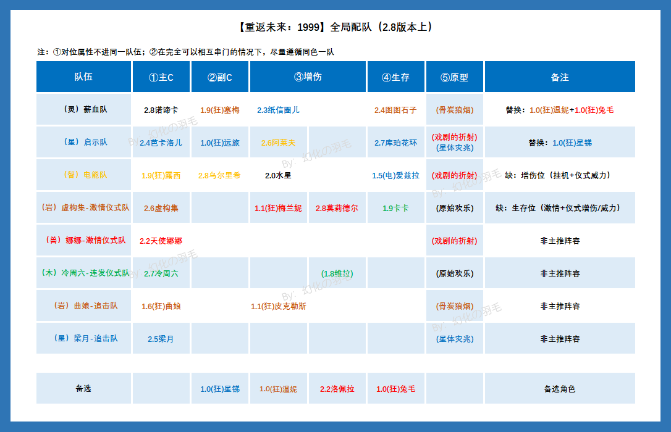
Task: Click the title 【重返未来：1999】全局配队
Action: tap(335, 27)
